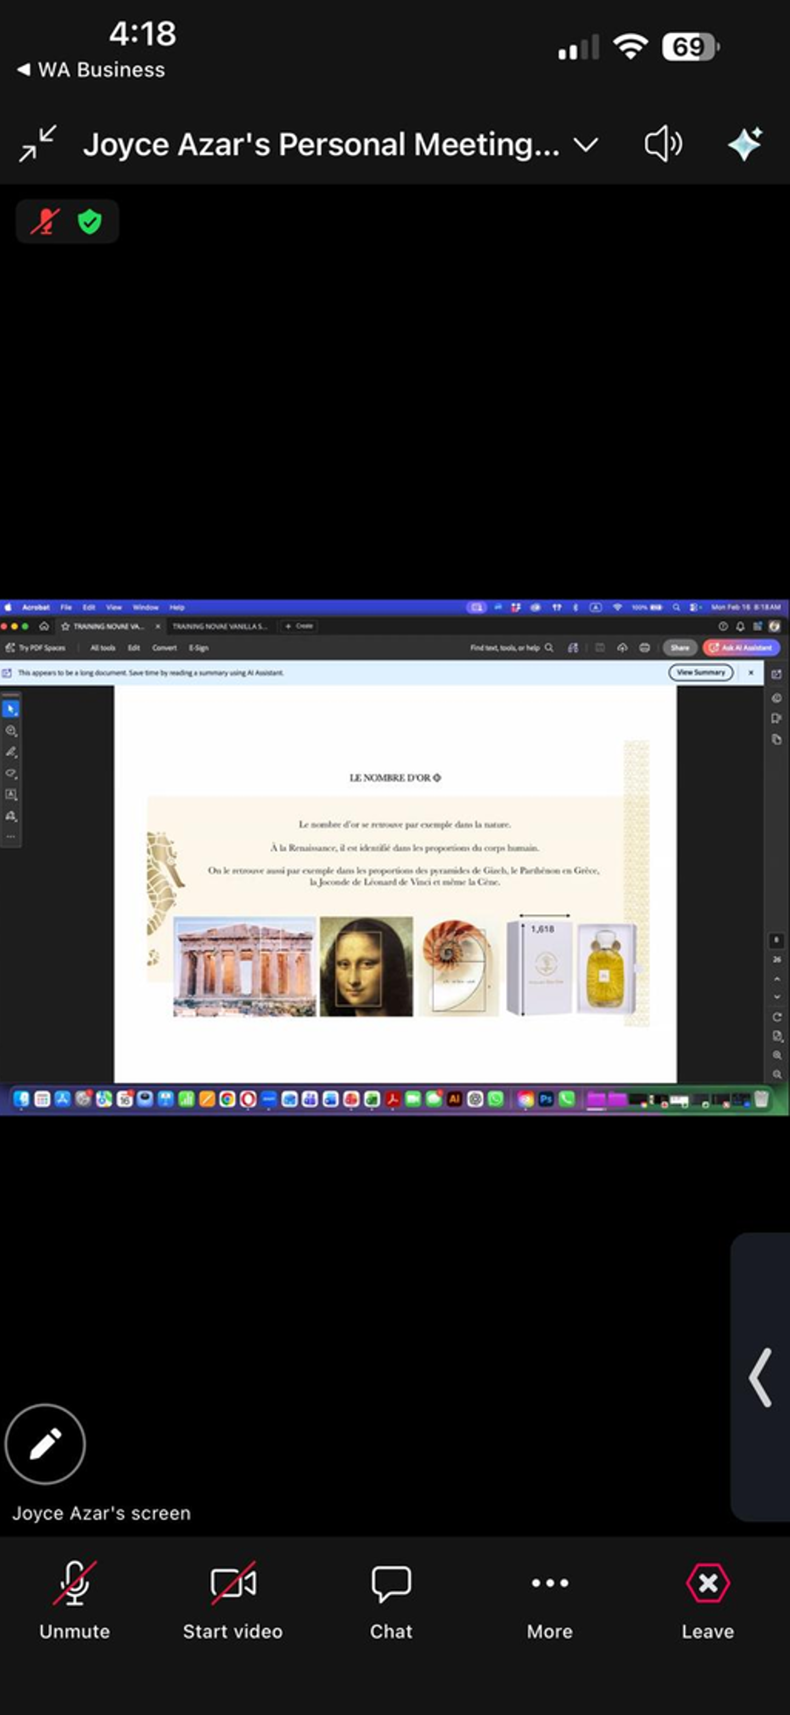Tap the minimize meeting arrows icon
The height and width of the screenshot is (1715, 790).
point(38,144)
